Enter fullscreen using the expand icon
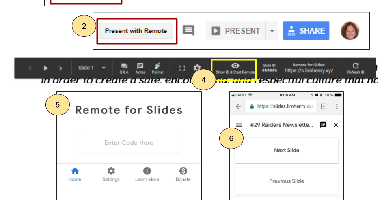This screenshot has width=382, height=200. pyautogui.click(x=182, y=68)
